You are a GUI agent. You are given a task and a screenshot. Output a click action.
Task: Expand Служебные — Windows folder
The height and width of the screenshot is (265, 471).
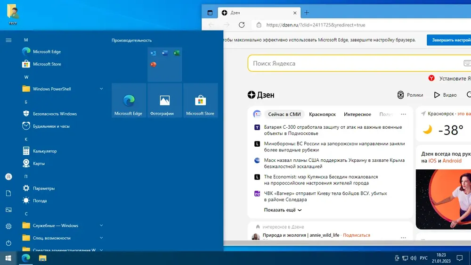coord(63,225)
